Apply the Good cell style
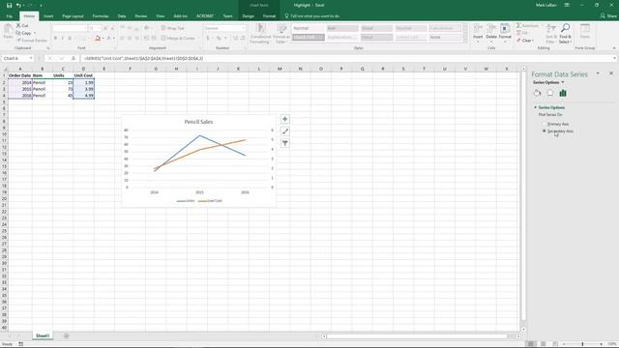The height and width of the screenshot is (348, 619). click(x=376, y=28)
